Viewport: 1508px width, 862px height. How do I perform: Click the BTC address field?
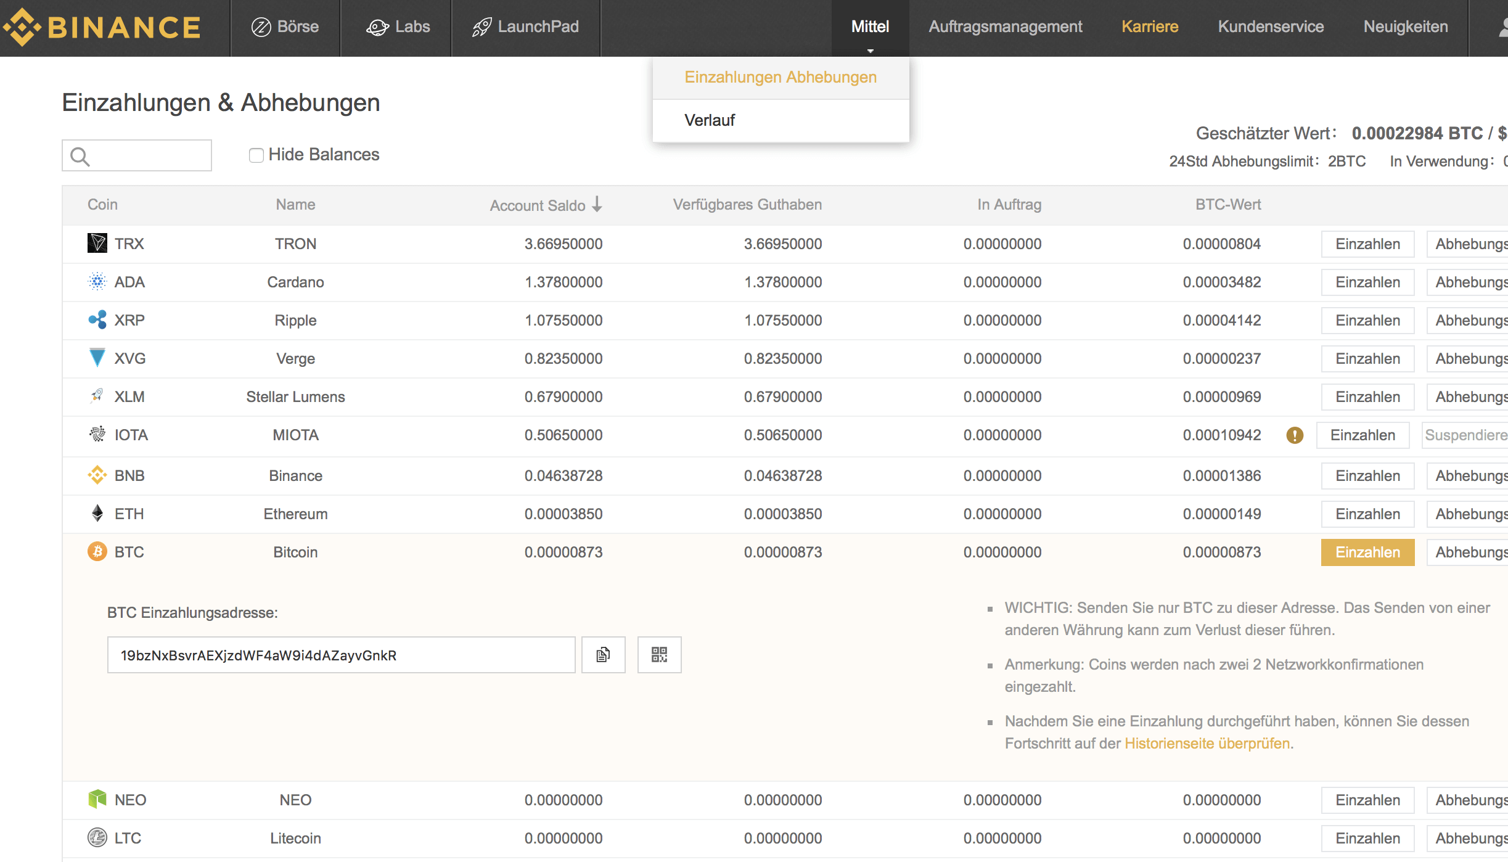coord(341,655)
